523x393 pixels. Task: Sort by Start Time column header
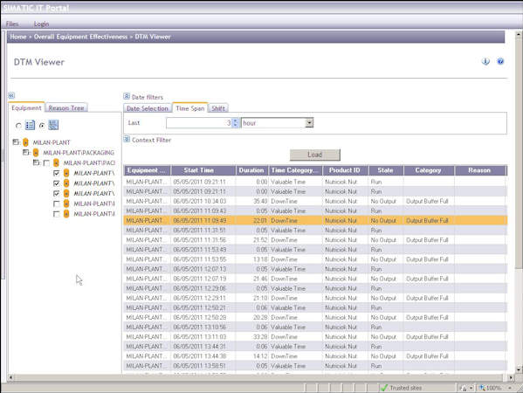203,170
